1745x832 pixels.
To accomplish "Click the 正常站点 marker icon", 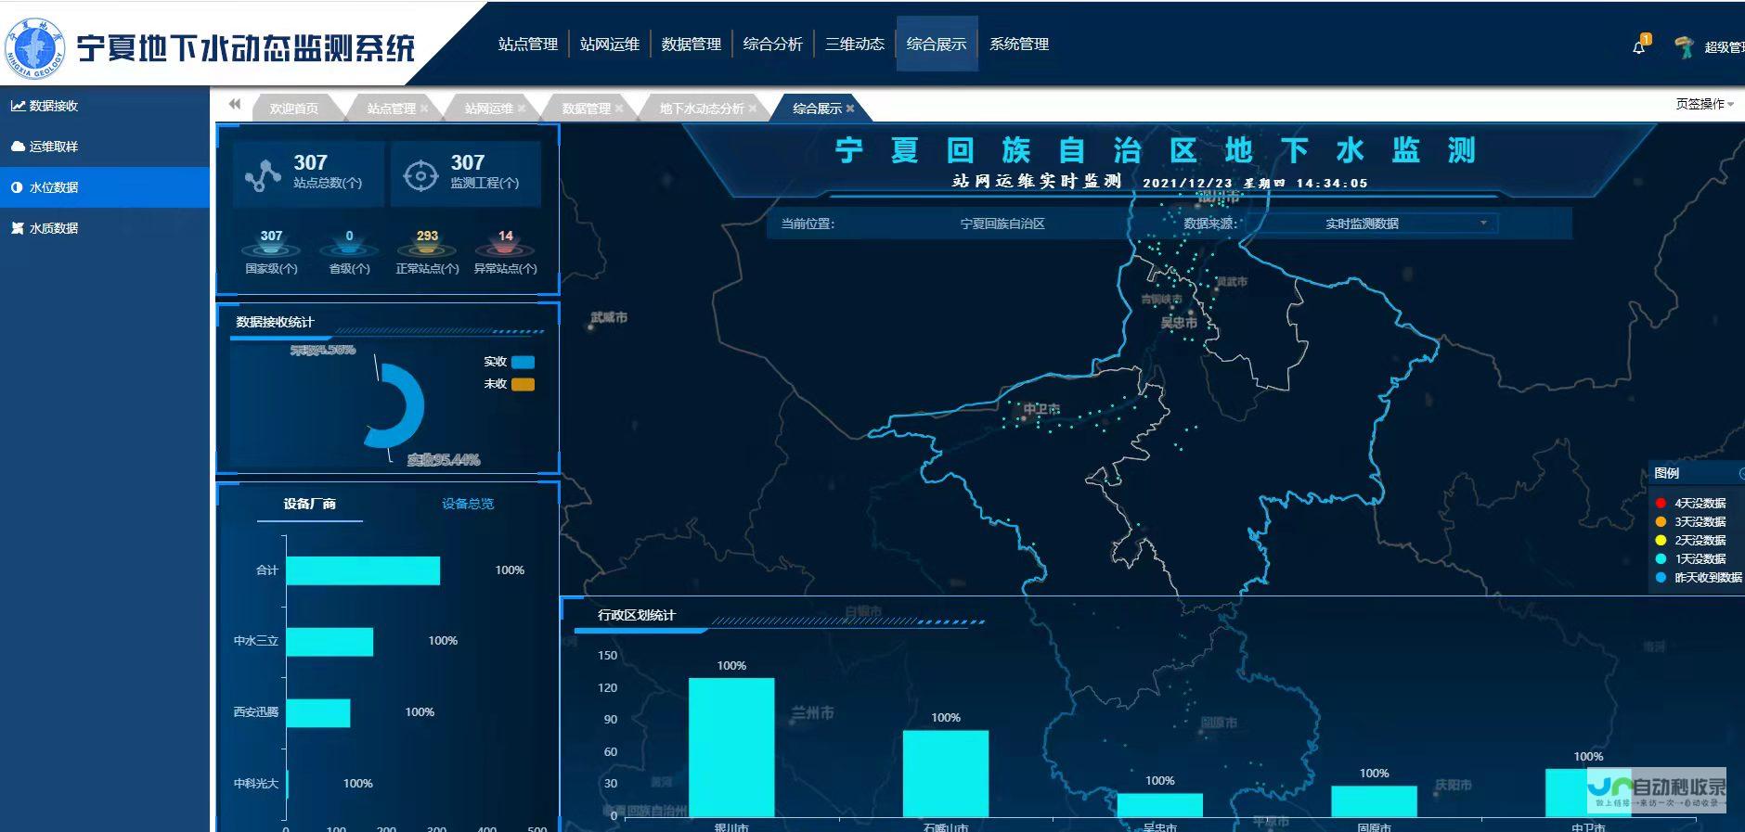I will tap(427, 249).
